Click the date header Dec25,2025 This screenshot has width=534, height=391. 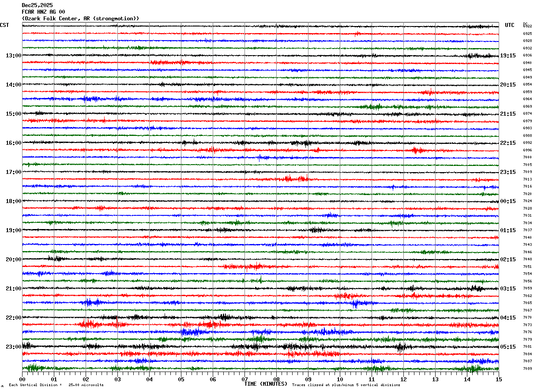[37, 5]
